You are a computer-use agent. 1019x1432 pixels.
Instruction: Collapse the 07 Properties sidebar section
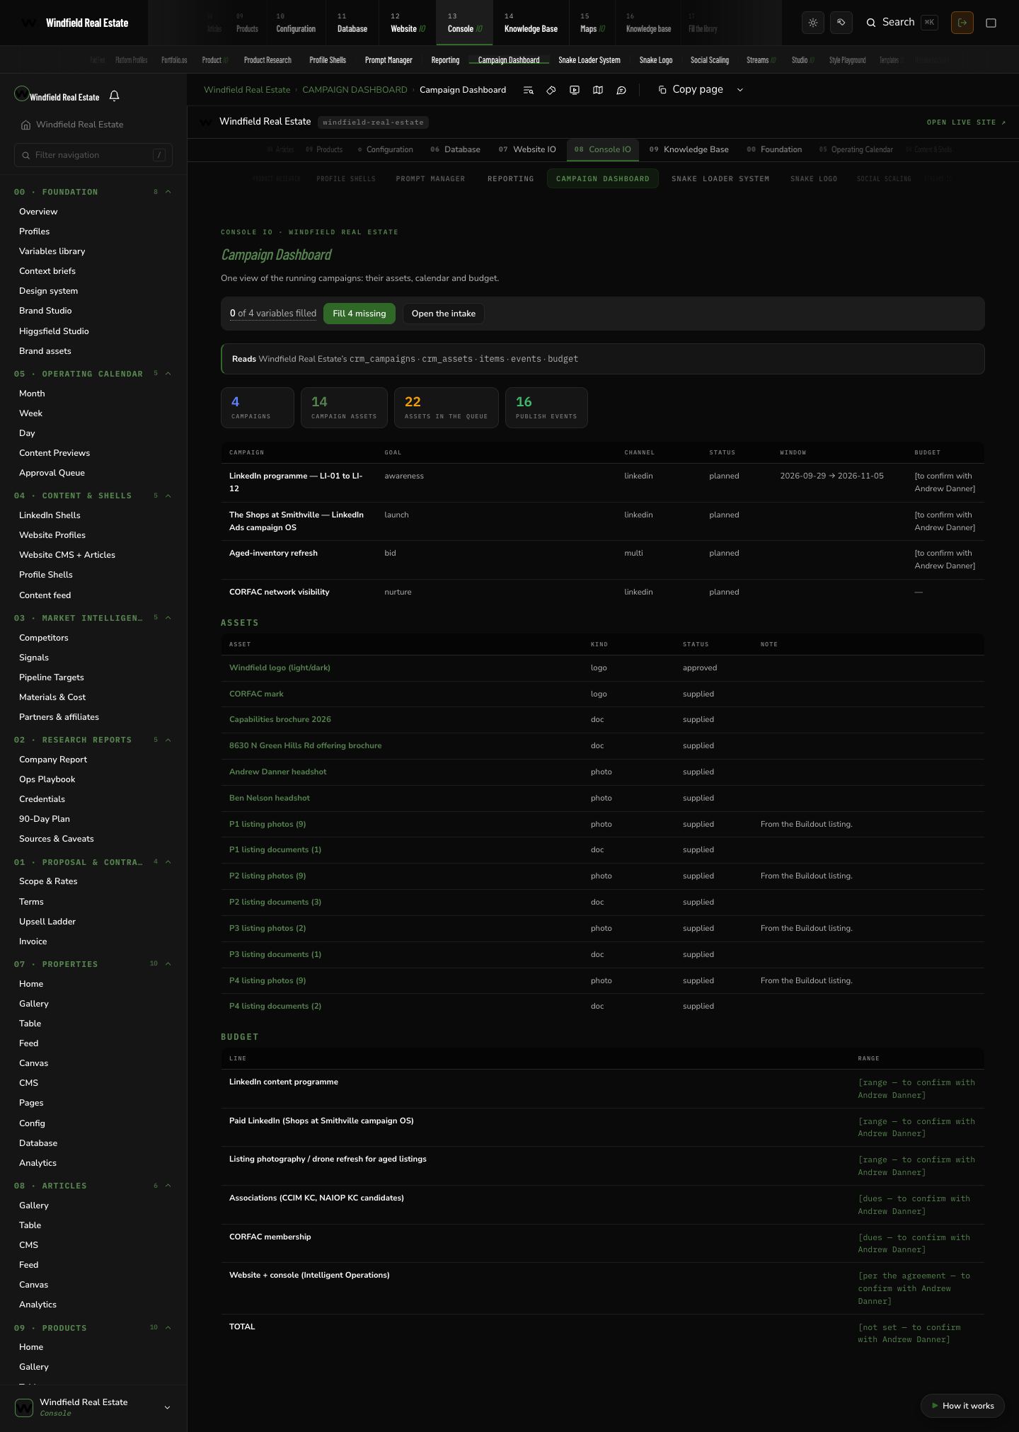pos(168,964)
